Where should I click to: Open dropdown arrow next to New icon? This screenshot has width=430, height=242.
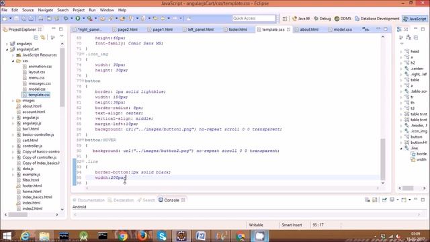(x=11, y=19)
